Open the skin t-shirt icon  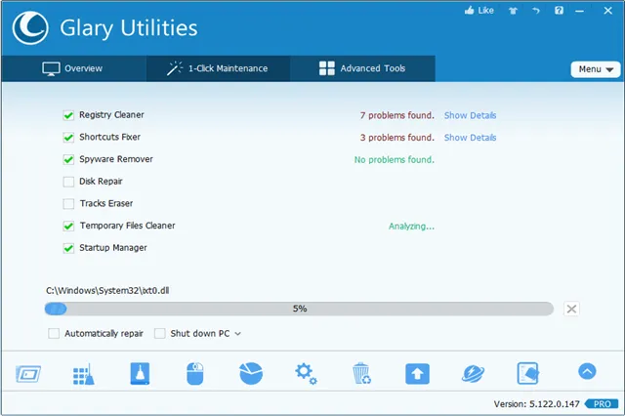(x=513, y=11)
